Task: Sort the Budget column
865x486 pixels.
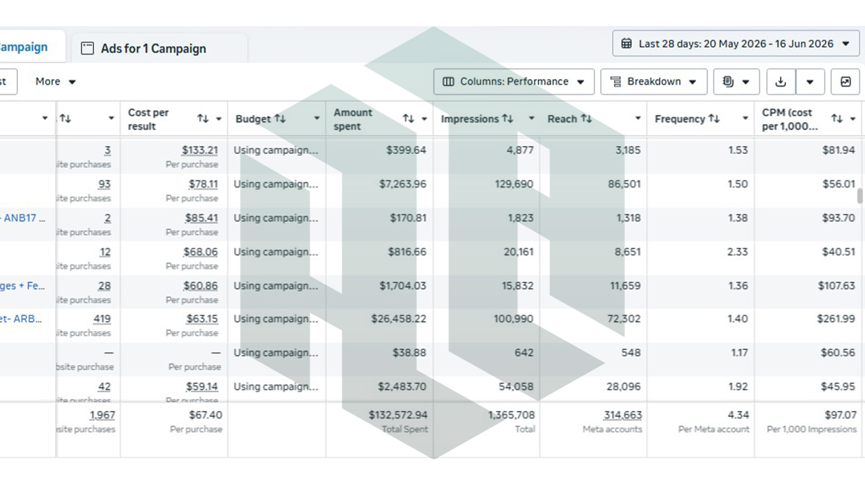Action: (280, 118)
